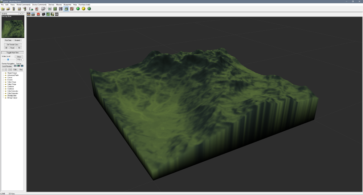Click the green Build World ball
Viewport: 363px width, 195px height.
click(78, 9)
